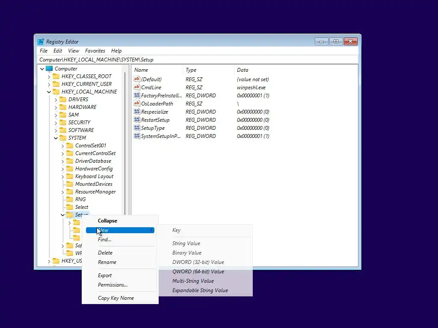Select the Keyboard Layout tree key

point(94,176)
